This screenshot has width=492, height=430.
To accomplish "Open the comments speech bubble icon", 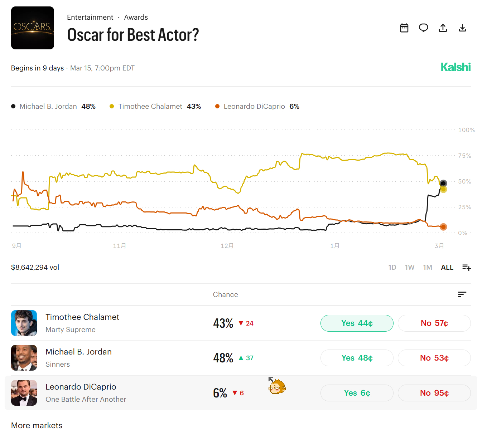I will pos(424,28).
